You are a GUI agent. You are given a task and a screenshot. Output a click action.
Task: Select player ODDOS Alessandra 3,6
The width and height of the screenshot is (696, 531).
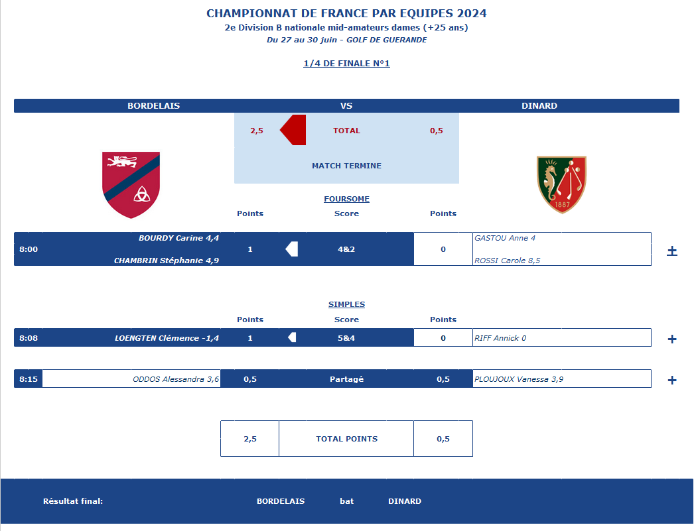click(x=176, y=379)
